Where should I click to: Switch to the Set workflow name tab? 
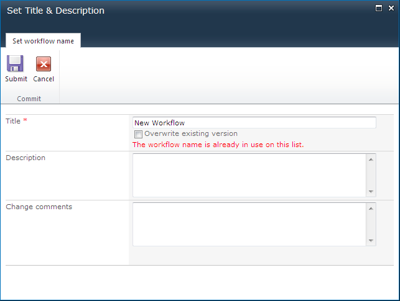[x=43, y=41]
